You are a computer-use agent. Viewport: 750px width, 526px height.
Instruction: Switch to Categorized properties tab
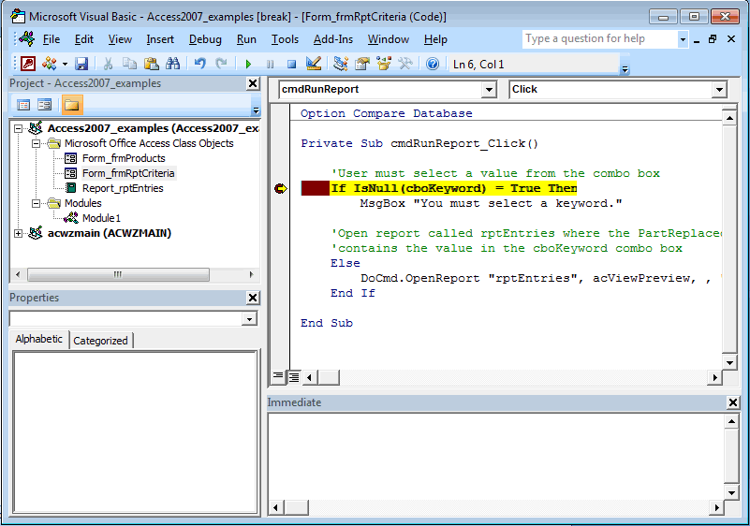pos(100,341)
